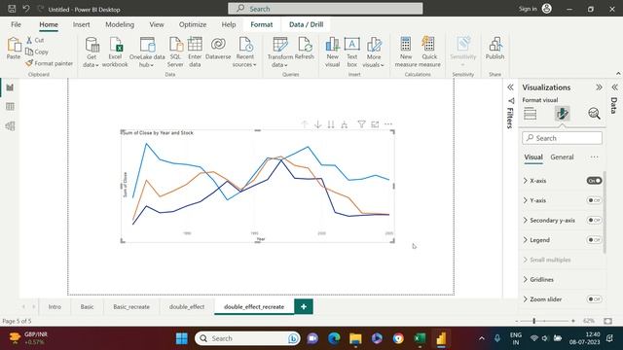Open the OneLake data hub dropdown
Viewport: 623px width, 350px height.
147,60
